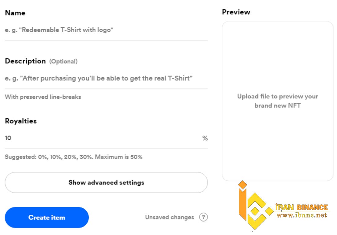Click the preserved line-breaks hint
Viewport: 337px width, 235px height.
pyautogui.click(x=43, y=97)
